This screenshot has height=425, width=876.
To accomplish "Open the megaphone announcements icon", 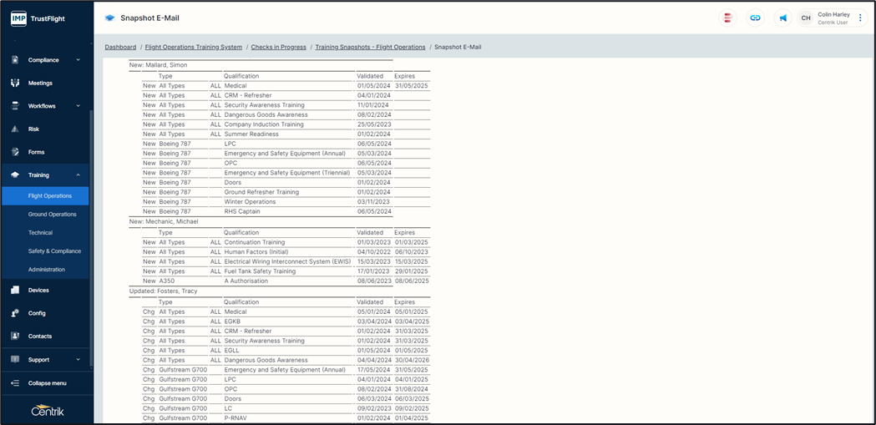I will (x=782, y=18).
